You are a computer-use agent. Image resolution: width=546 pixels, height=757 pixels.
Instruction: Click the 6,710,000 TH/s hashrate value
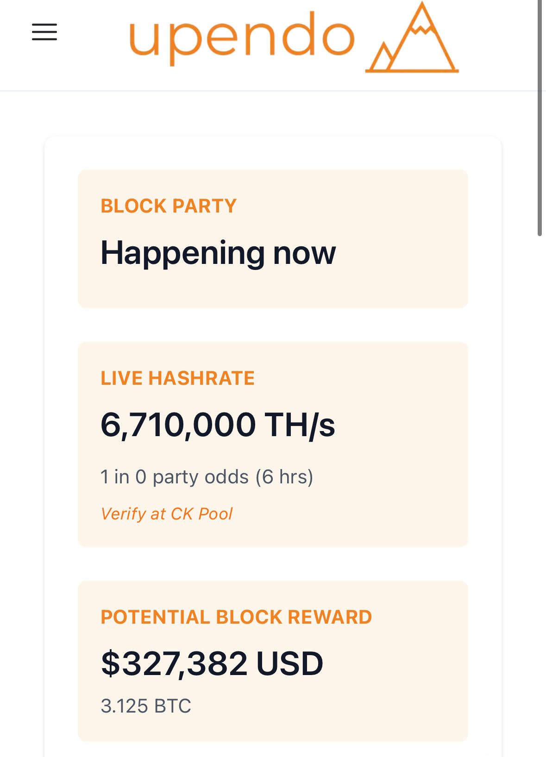point(218,425)
